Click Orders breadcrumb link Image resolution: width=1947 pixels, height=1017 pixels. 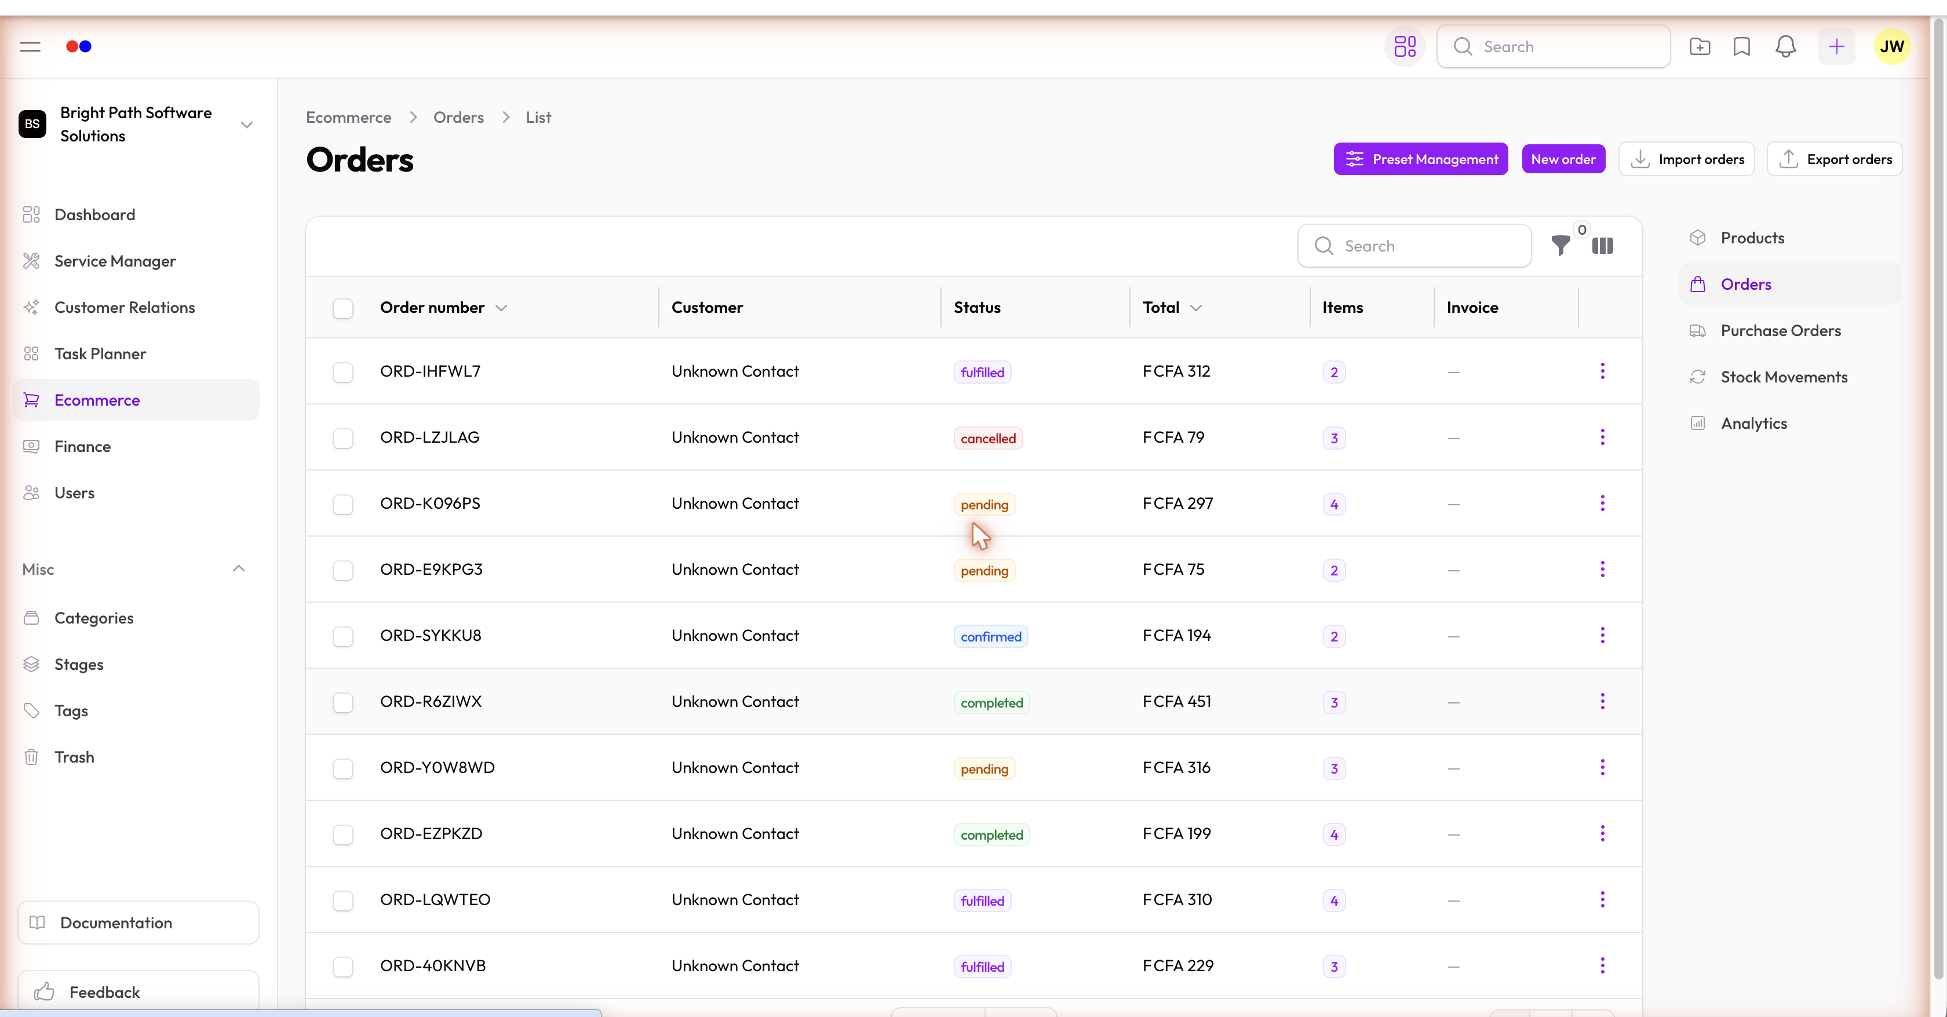[x=458, y=117]
